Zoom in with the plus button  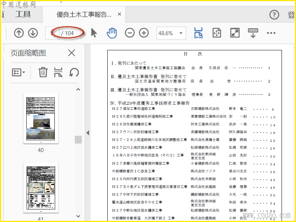click(144, 33)
